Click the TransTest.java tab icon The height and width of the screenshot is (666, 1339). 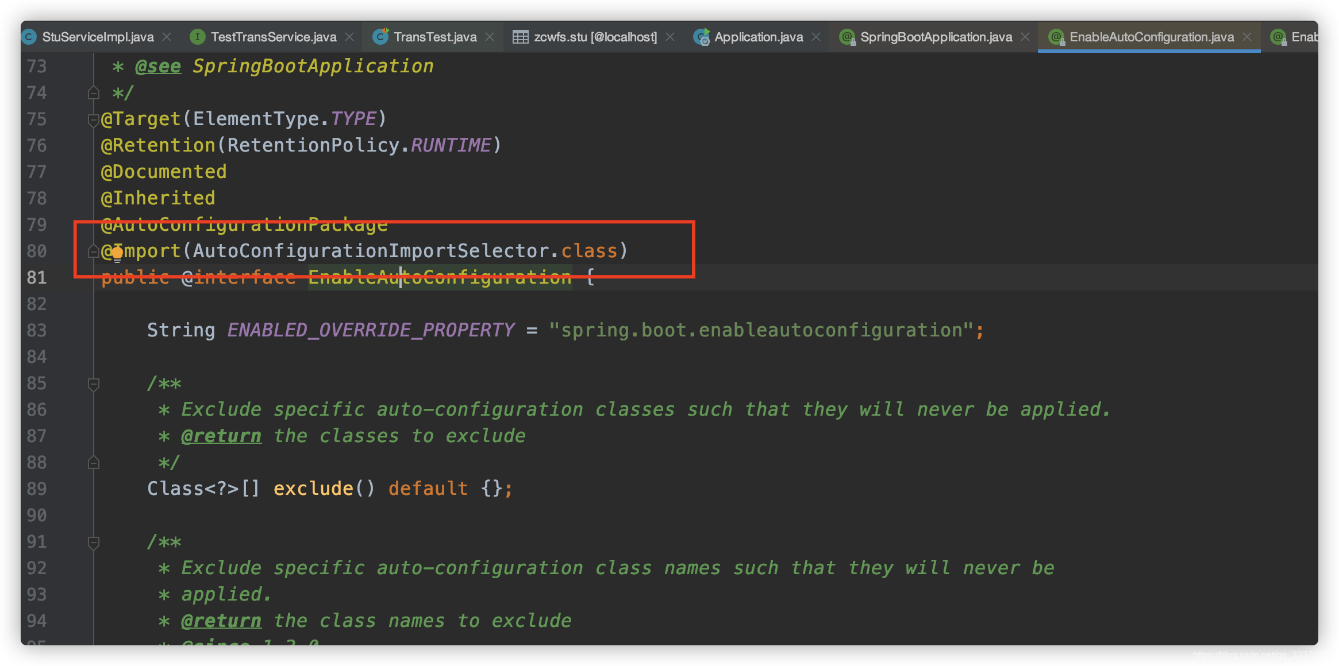click(380, 37)
